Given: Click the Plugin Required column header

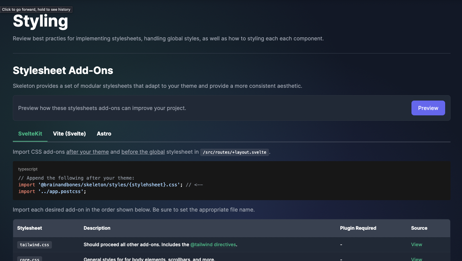Looking at the screenshot, I should [x=358, y=228].
